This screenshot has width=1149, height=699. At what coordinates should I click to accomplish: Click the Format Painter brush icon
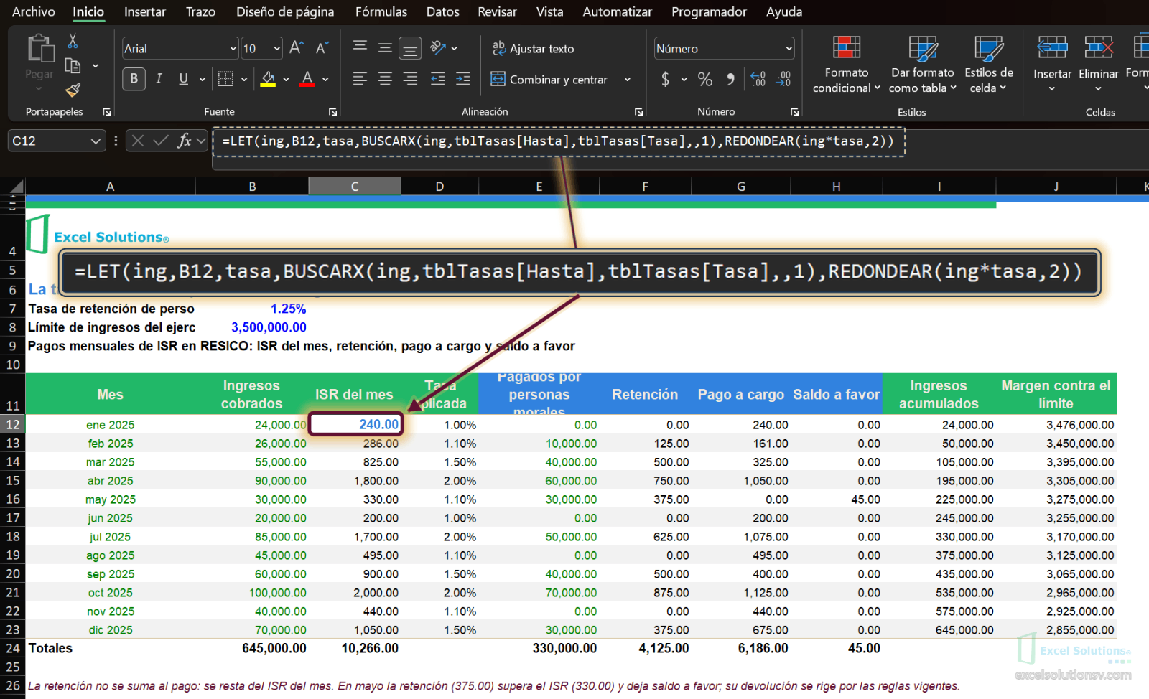pos(73,90)
